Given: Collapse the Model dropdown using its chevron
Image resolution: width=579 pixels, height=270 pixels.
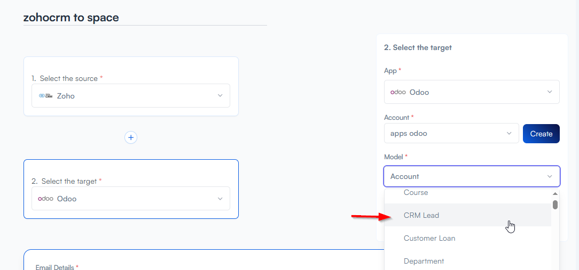Looking at the screenshot, I should coord(550,176).
